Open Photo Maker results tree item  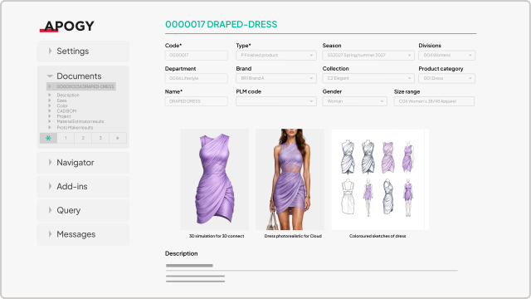pyautogui.click(x=75, y=127)
